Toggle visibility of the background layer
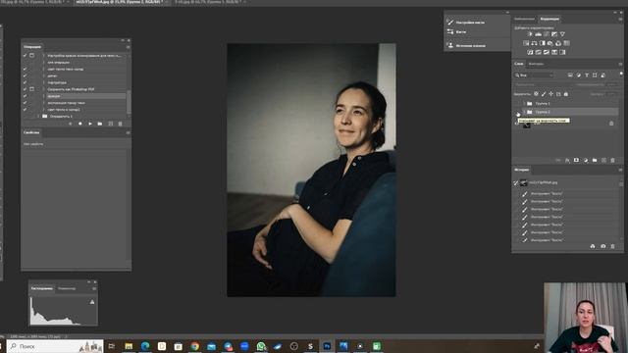 click(517, 124)
